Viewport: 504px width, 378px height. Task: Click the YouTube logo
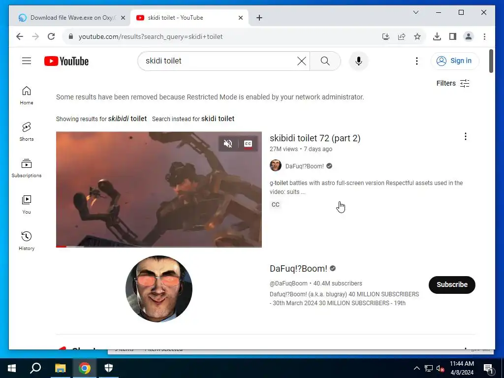66,61
